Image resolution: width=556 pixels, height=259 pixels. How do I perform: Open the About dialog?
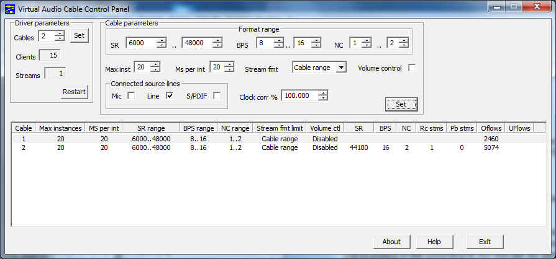coord(391,242)
